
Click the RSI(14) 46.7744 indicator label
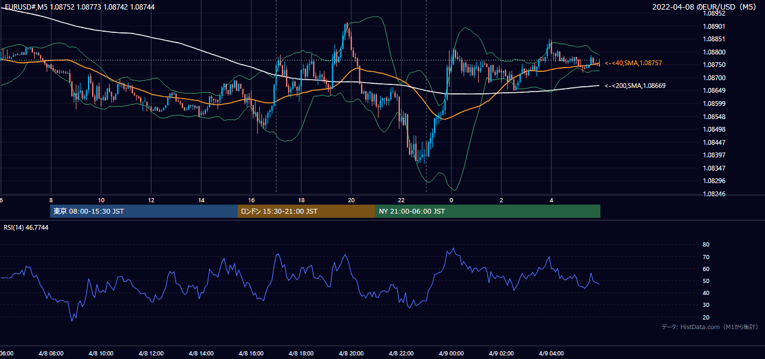[26, 227]
